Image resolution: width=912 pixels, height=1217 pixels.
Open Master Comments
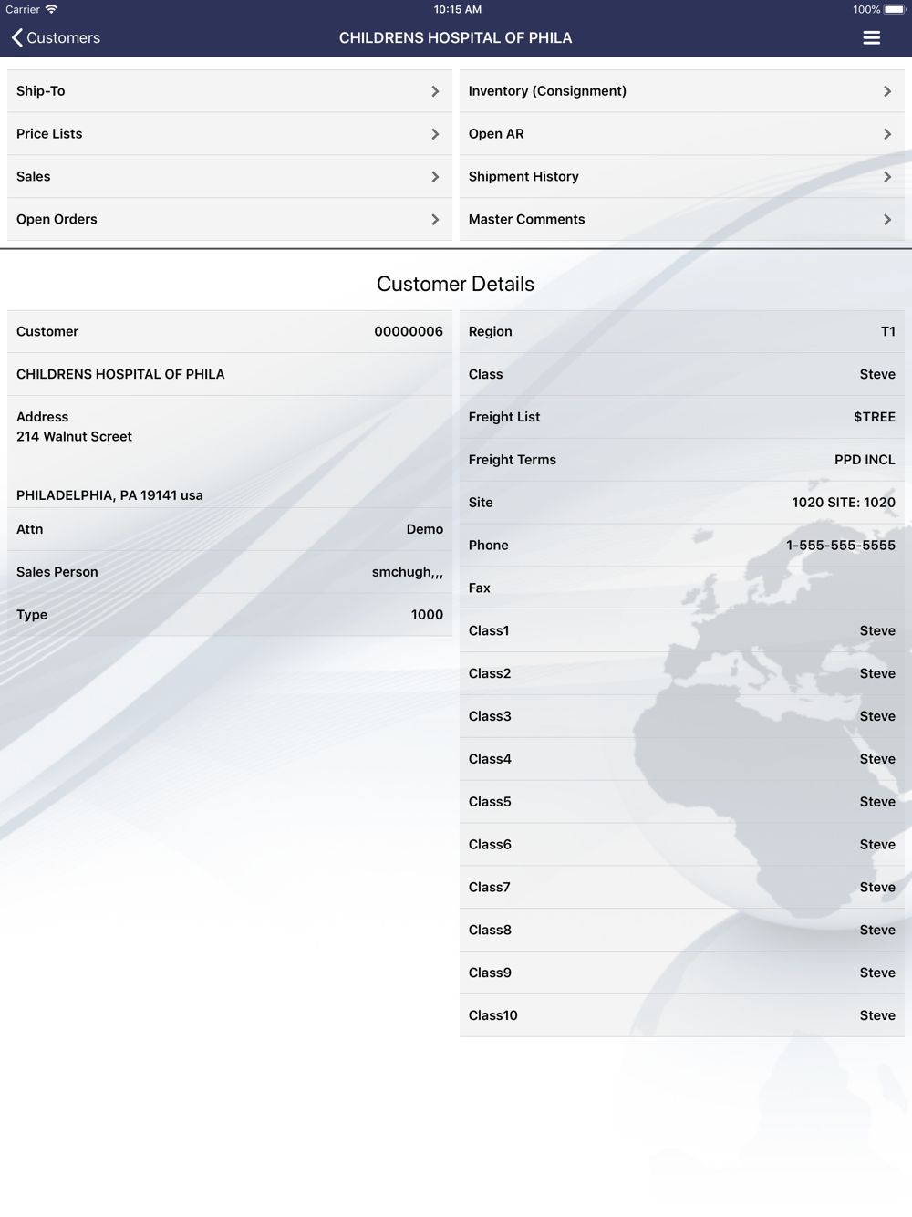(x=682, y=220)
